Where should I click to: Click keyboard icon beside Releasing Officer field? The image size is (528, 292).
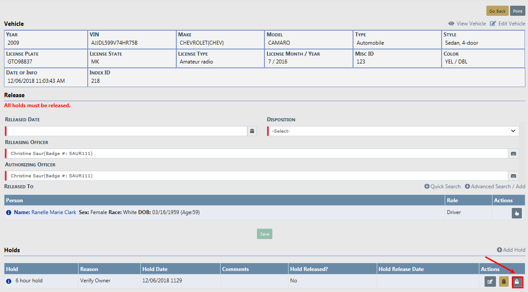(x=514, y=154)
